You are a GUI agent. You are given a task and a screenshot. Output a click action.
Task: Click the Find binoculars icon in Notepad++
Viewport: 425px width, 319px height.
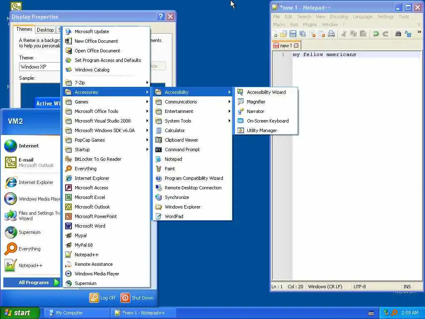[398, 34]
